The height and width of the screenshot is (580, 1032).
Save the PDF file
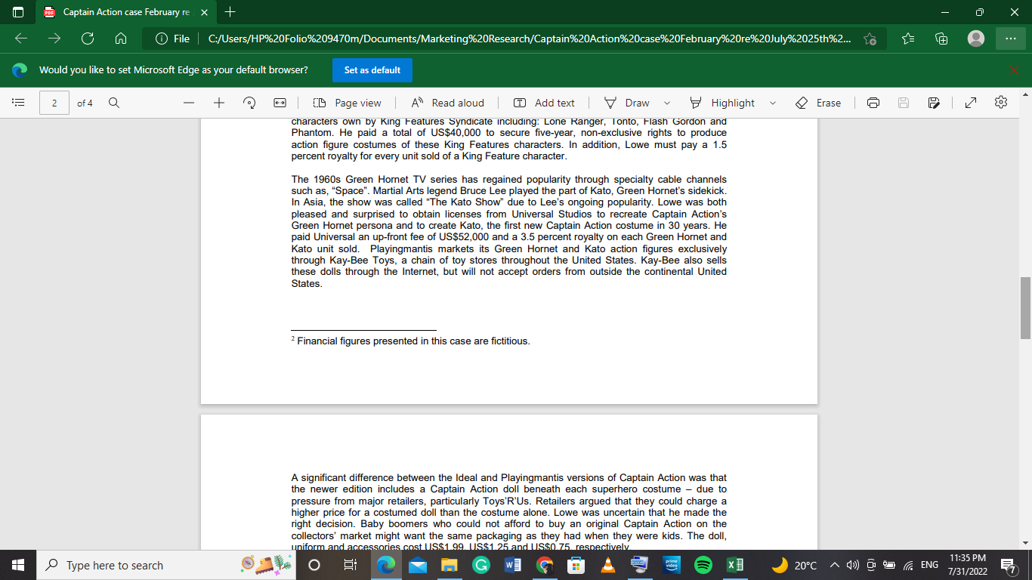click(x=904, y=102)
